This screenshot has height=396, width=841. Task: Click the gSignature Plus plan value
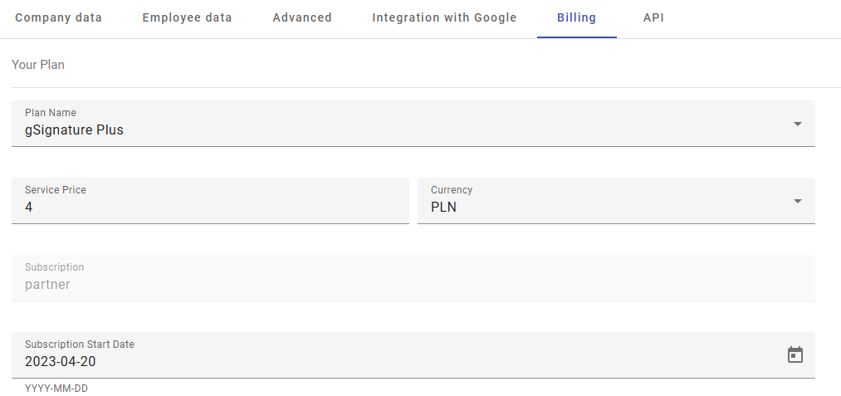[75, 130]
